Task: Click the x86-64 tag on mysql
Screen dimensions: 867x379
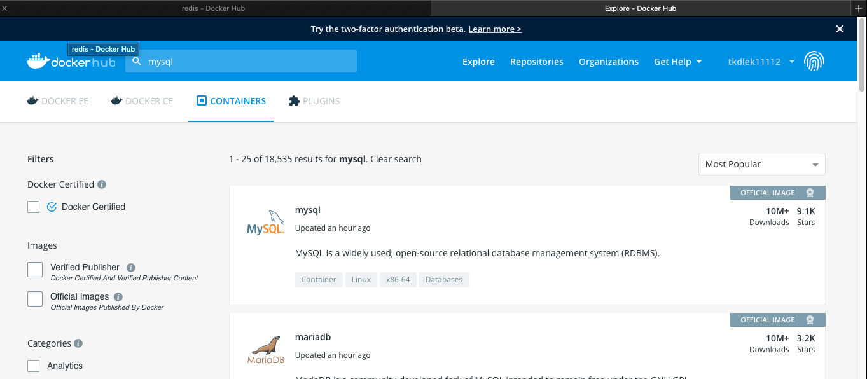Action: [x=398, y=280]
